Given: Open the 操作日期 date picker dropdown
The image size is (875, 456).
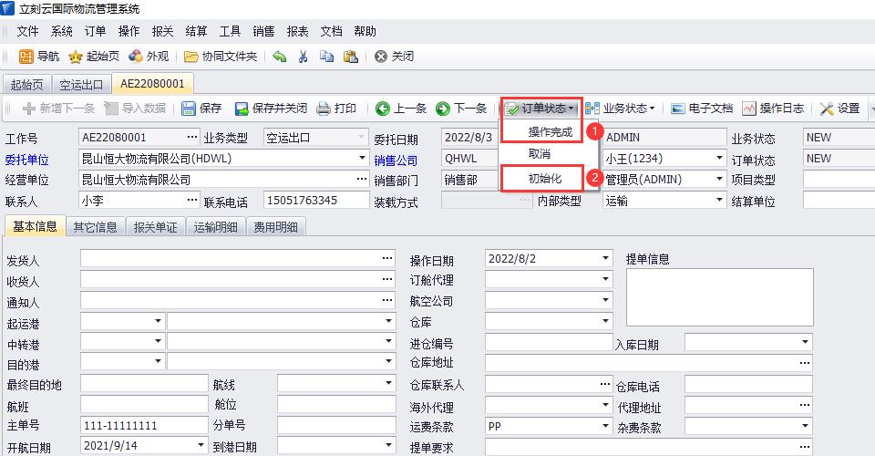Looking at the screenshot, I should click(605, 259).
